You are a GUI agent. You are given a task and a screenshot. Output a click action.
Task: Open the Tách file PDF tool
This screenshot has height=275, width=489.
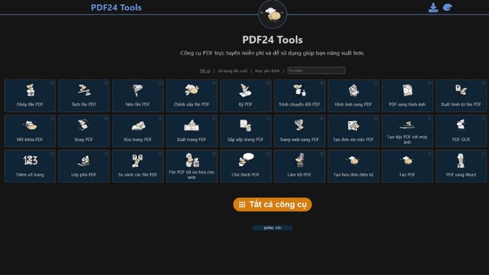click(x=84, y=96)
